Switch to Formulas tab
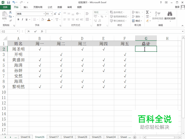The width and height of the screenshot is (185, 139). click(50, 7)
